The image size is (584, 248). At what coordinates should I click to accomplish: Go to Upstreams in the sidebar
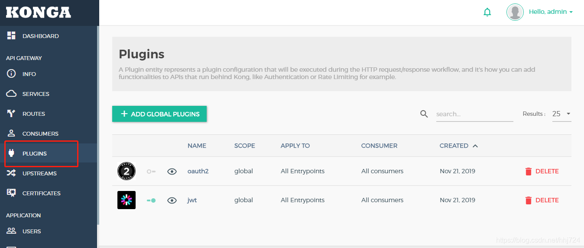click(x=39, y=173)
